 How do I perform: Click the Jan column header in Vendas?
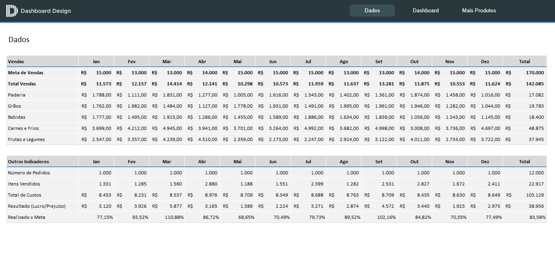coord(96,61)
